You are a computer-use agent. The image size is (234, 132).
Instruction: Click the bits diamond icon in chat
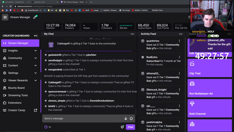126,118
